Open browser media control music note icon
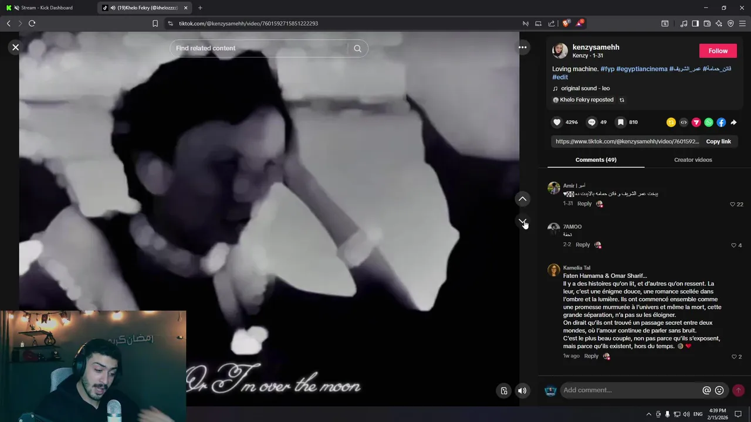751x422 pixels. (x=684, y=23)
